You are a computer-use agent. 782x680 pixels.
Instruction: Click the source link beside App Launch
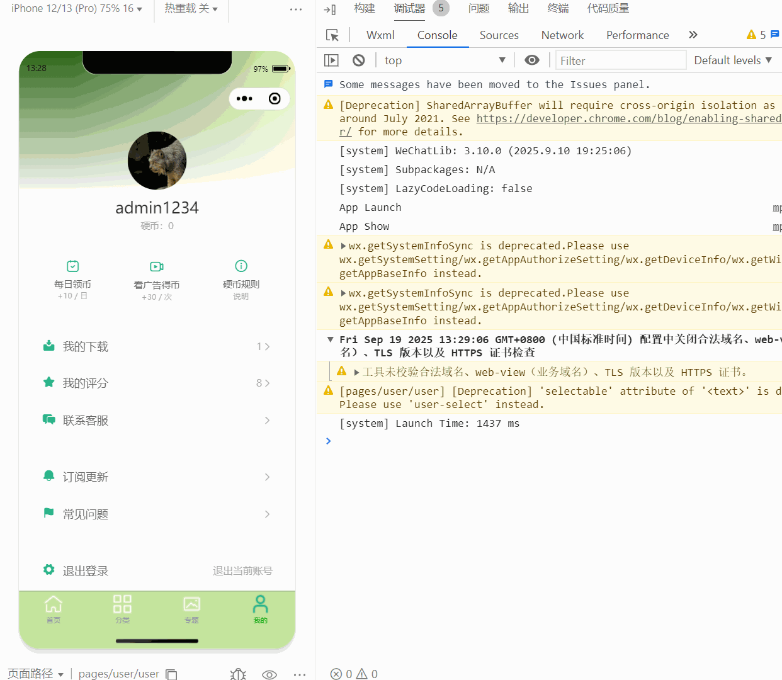[777, 208]
